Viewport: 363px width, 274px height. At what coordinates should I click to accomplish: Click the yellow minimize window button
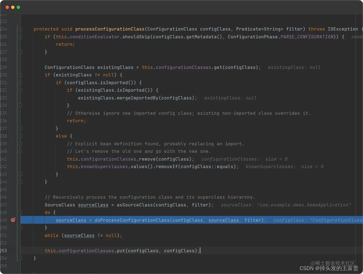pos(13,7)
